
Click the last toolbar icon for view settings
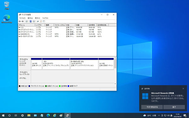pyautogui.click(x=44, y=21)
